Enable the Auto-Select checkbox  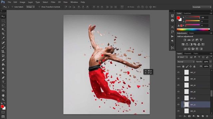pyautogui.click(x=13, y=7)
